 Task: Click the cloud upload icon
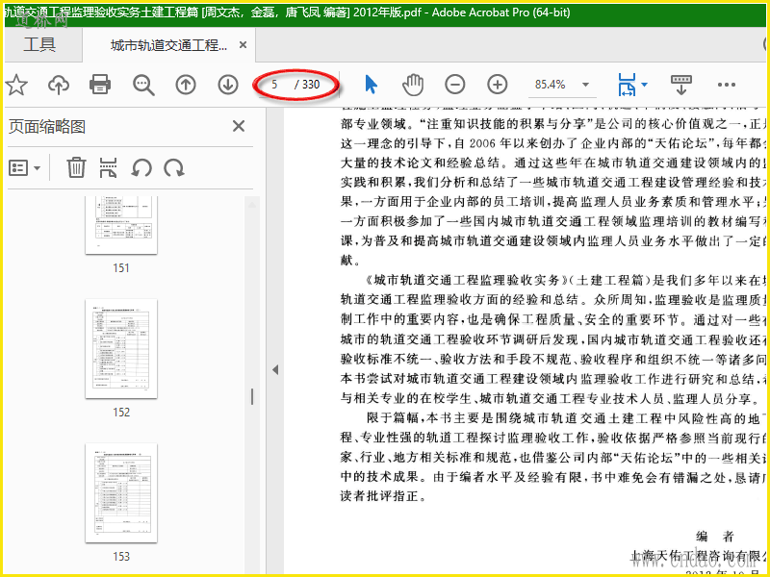59,85
